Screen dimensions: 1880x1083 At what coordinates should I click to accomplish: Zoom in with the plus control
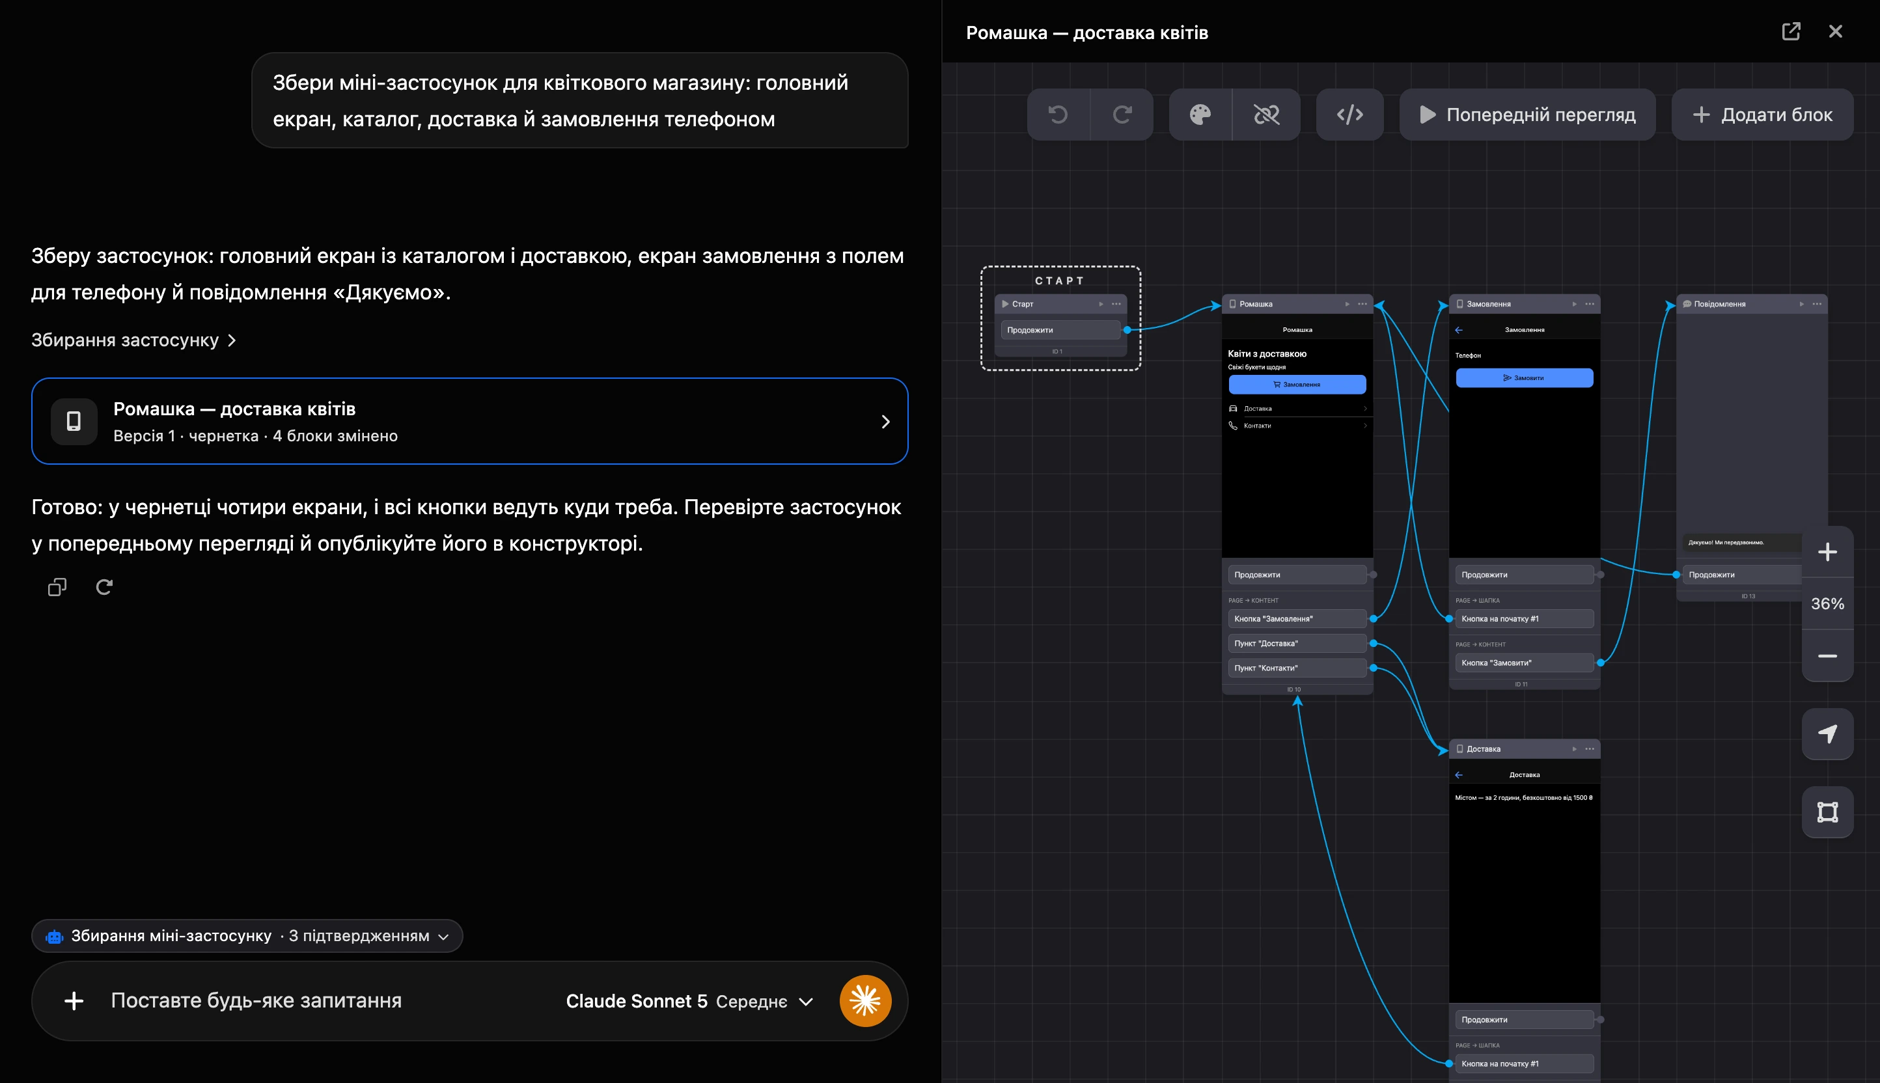[x=1827, y=552]
